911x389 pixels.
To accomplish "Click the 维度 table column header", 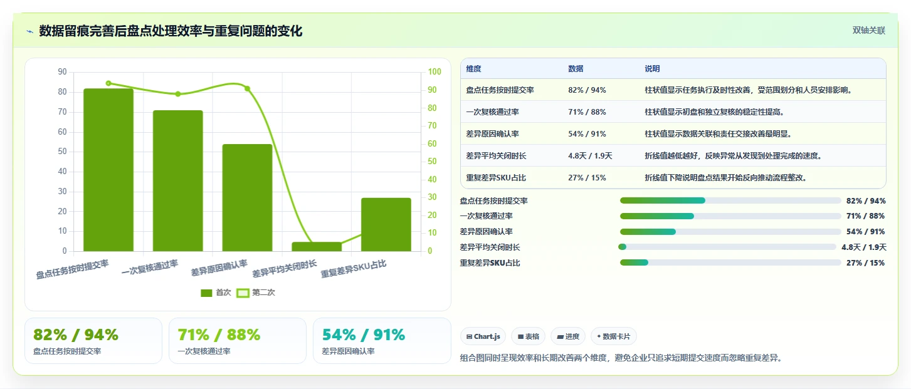I will tap(474, 69).
